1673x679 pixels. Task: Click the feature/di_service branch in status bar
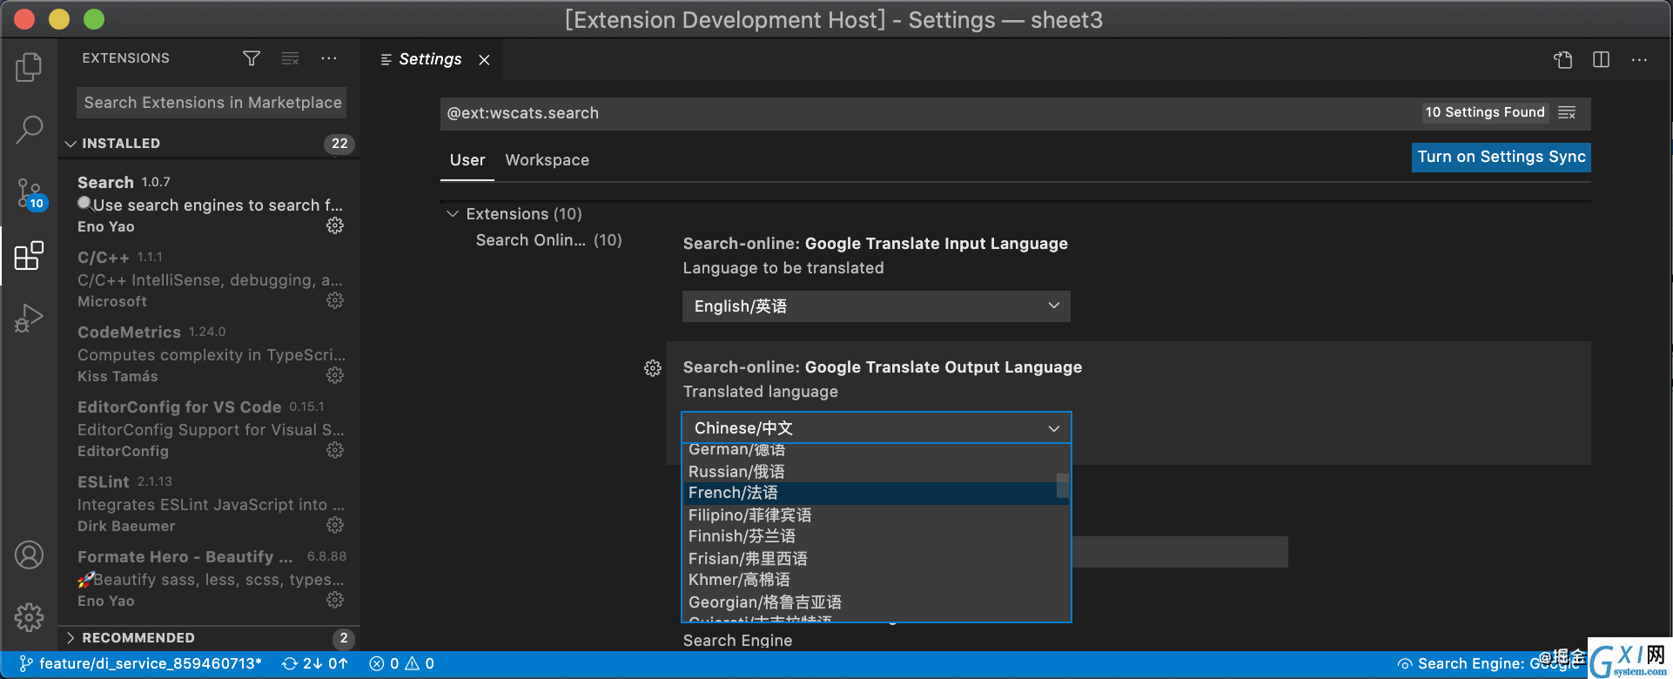(x=141, y=663)
